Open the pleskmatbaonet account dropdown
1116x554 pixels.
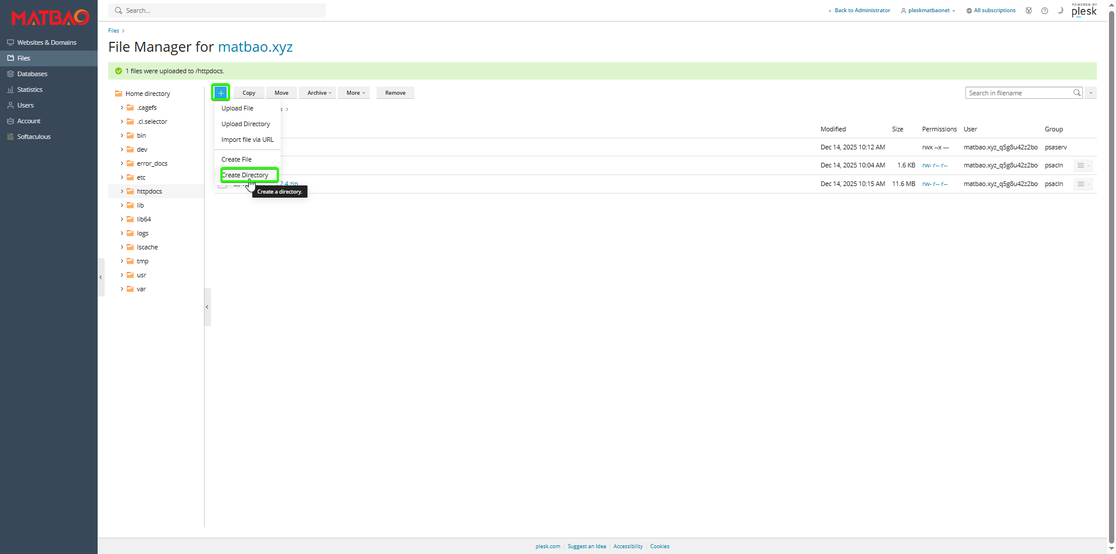(928, 10)
